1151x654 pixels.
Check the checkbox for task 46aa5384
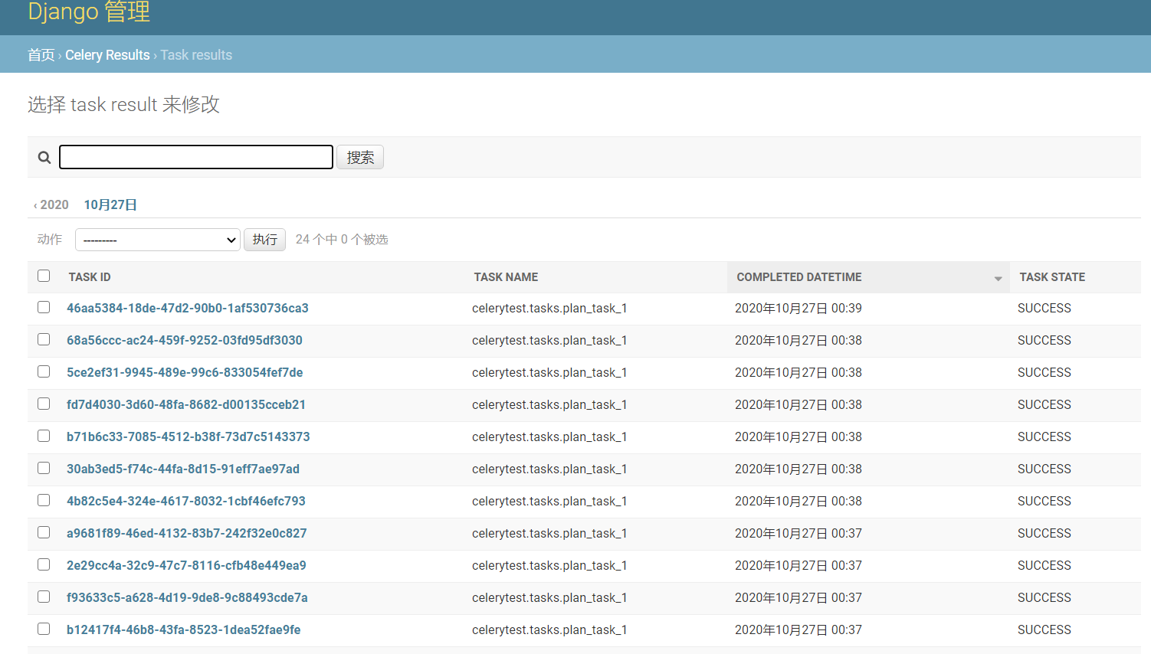click(x=44, y=307)
